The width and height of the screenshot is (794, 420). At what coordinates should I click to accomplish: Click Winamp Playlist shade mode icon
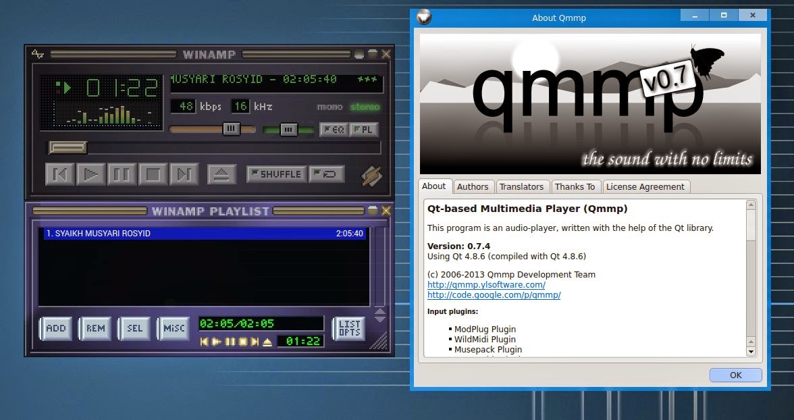tap(373, 210)
